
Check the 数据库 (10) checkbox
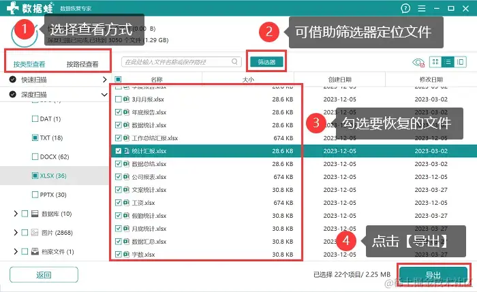25,214
